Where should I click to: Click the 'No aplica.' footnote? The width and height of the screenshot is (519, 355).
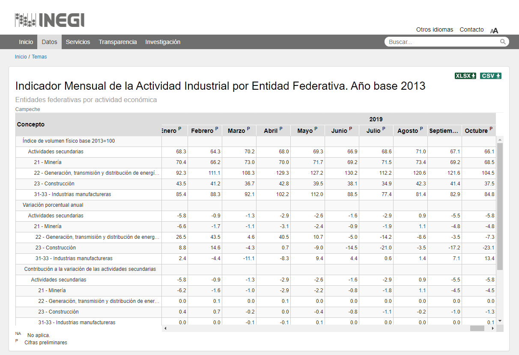tap(39, 335)
